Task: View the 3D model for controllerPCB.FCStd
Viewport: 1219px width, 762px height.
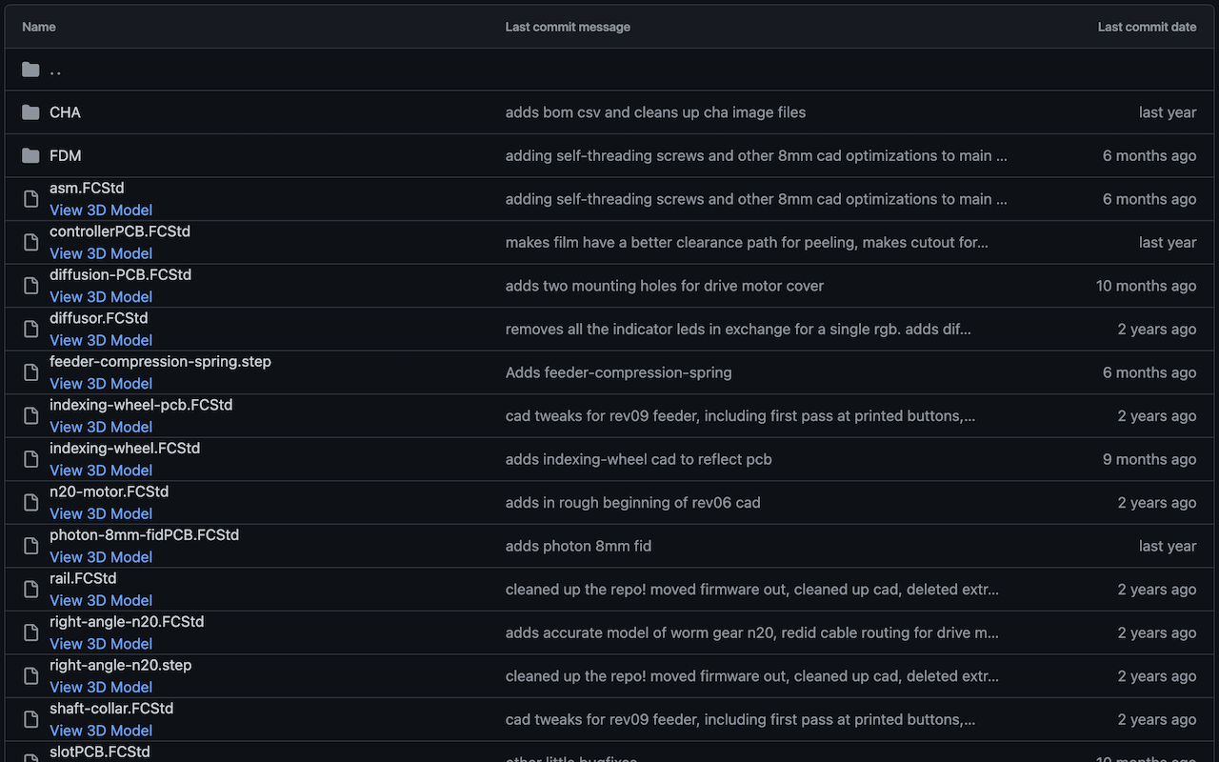Action: point(100,253)
